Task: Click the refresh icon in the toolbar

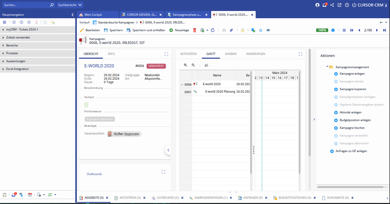Action: click(x=213, y=30)
